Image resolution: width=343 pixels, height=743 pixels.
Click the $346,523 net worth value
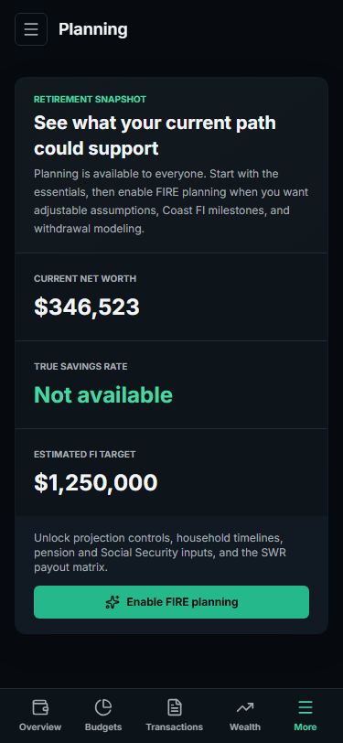(x=87, y=307)
